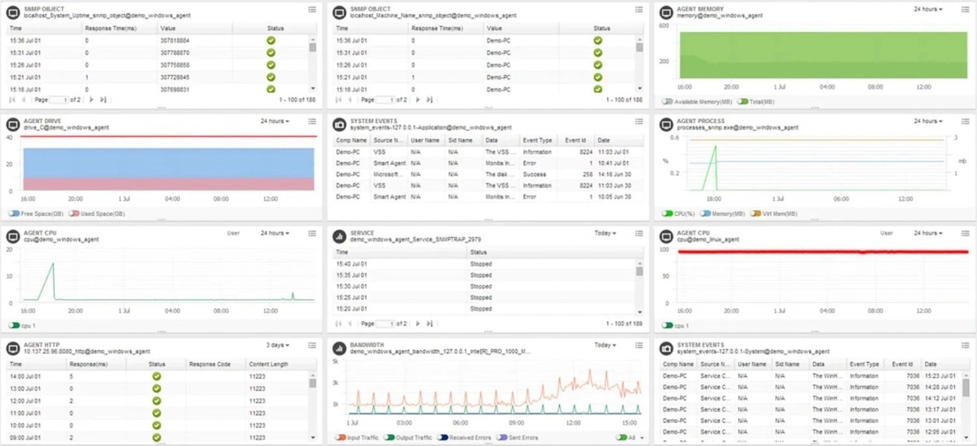The width and height of the screenshot is (977, 446).
Task: Open menu of Application System Events widget
Action: pyautogui.click(x=639, y=121)
